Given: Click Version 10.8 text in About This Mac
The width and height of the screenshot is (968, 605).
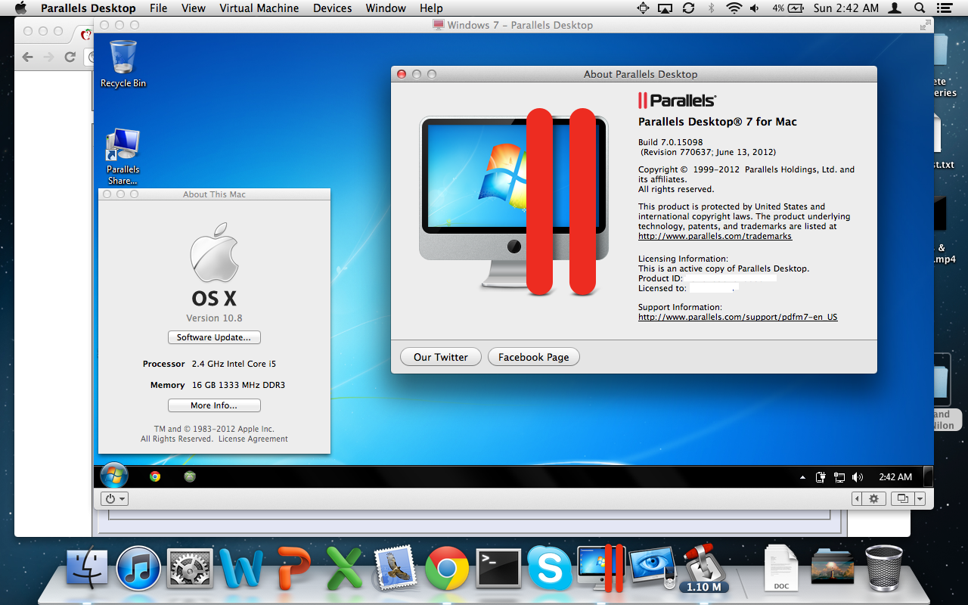Looking at the screenshot, I should tap(215, 318).
